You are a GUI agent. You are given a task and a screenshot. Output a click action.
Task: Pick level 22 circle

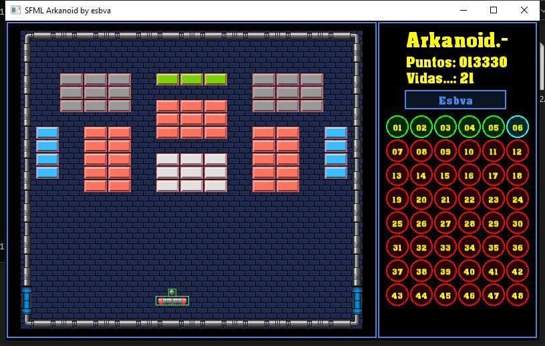coord(470,199)
